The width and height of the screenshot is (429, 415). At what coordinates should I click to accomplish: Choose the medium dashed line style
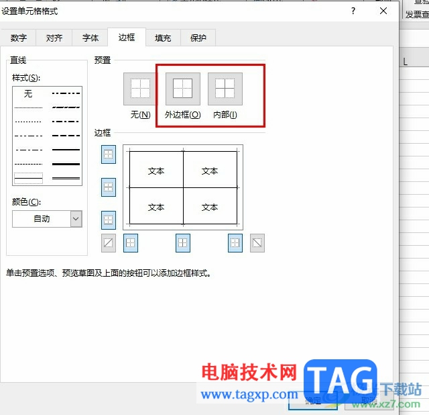pos(66,136)
